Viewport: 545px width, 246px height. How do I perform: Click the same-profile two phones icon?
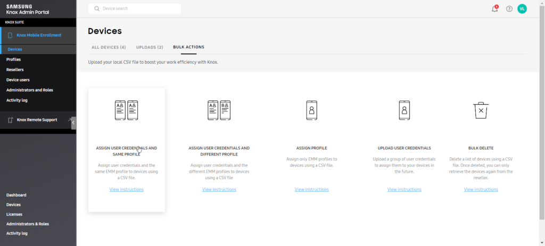point(127,111)
